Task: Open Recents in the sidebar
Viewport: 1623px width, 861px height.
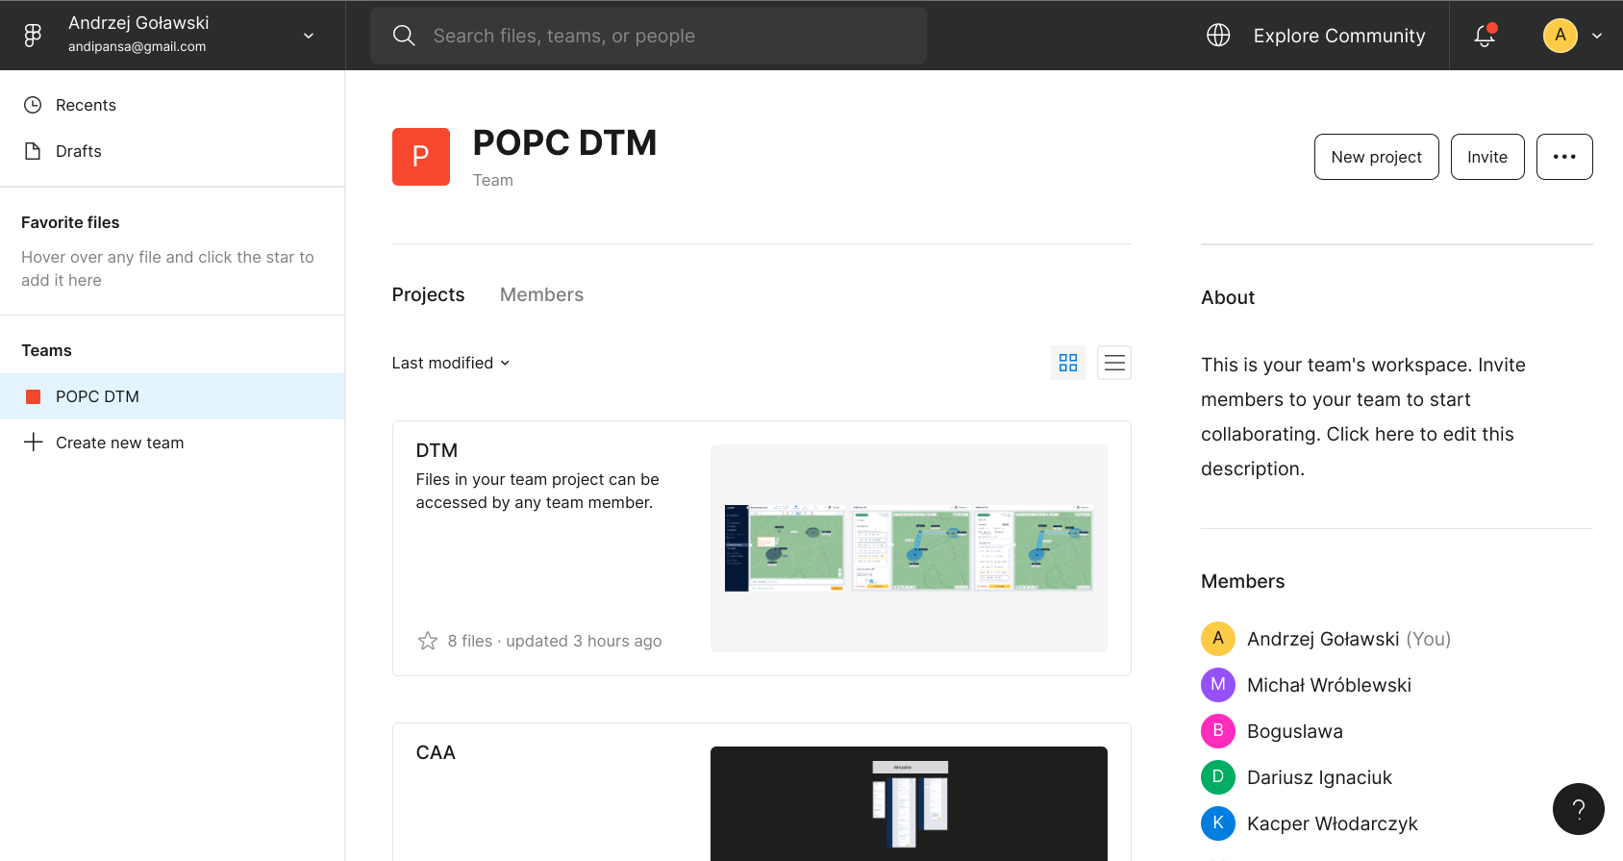Action: [172, 105]
